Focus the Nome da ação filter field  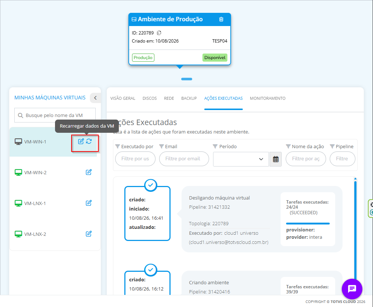tap(306, 159)
